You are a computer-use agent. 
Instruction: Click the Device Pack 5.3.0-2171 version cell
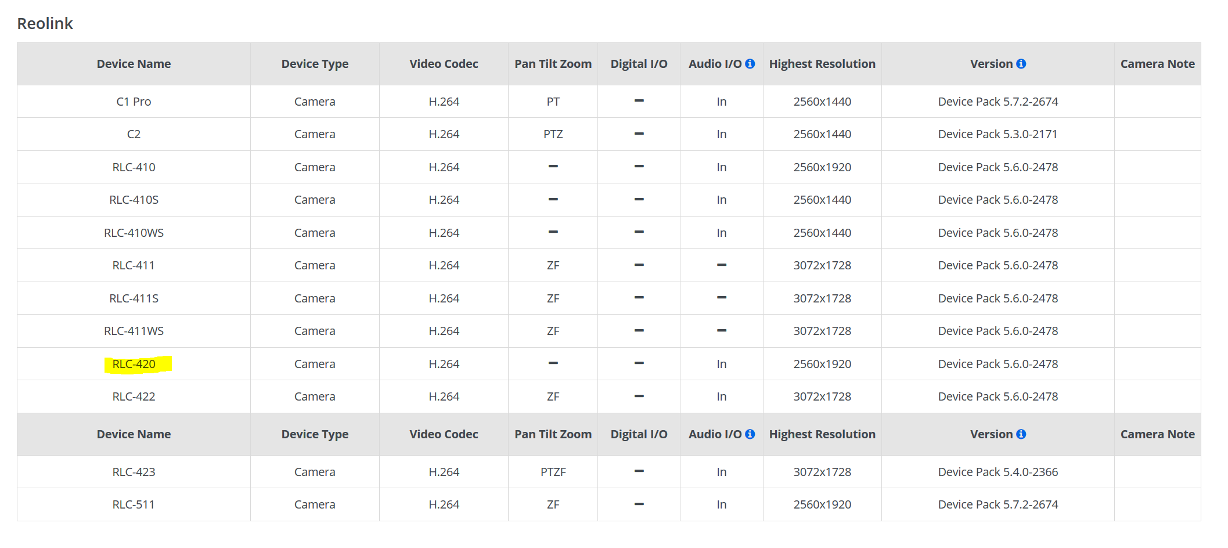pyautogui.click(x=997, y=134)
